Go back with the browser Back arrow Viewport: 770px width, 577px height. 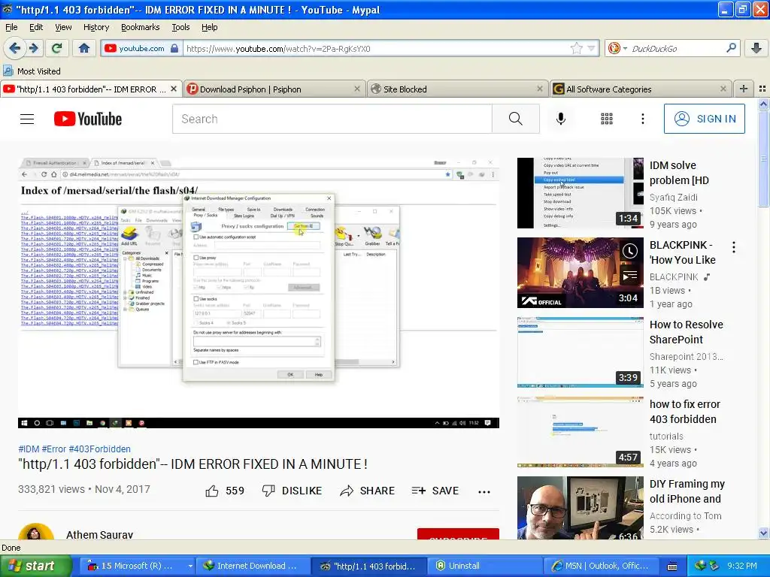tap(15, 48)
